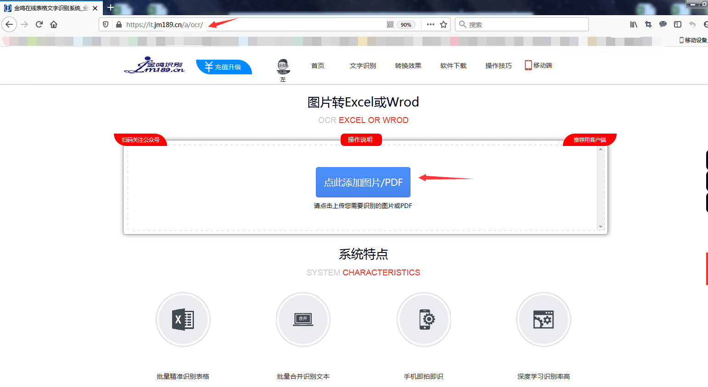Screen dimensions: 708x387
Task: Open the 转换效果 menu item
Action: [x=408, y=66]
